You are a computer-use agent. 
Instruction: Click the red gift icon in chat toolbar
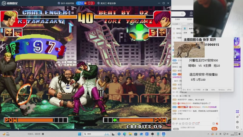tap(217, 124)
